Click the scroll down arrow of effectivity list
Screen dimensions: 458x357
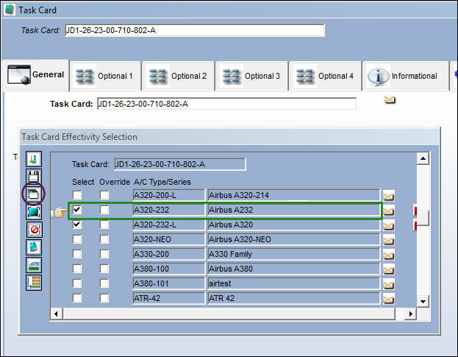click(423, 302)
